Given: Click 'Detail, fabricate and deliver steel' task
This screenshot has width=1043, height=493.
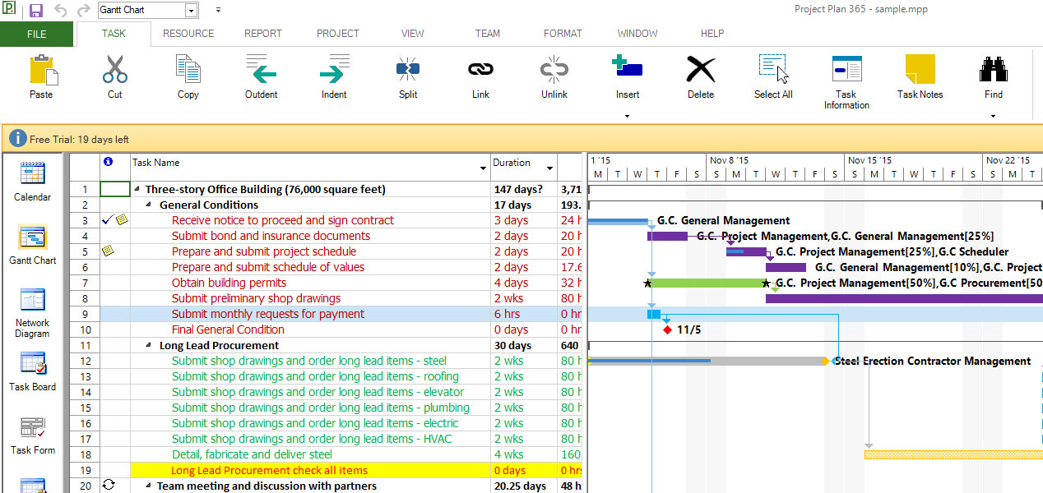Looking at the screenshot, I should coord(253,454).
